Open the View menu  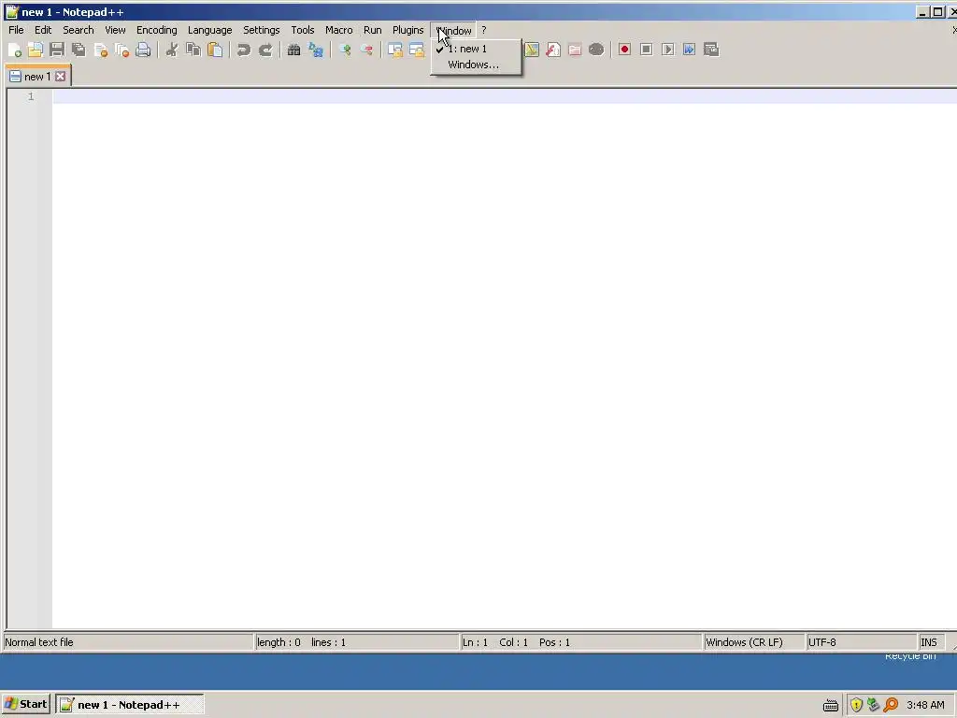click(115, 30)
